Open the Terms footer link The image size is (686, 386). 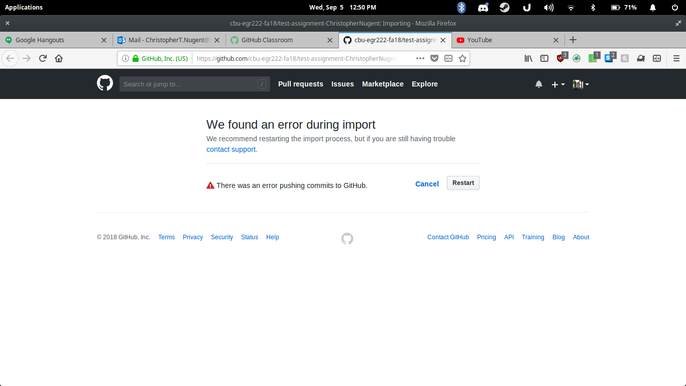pyautogui.click(x=166, y=237)
